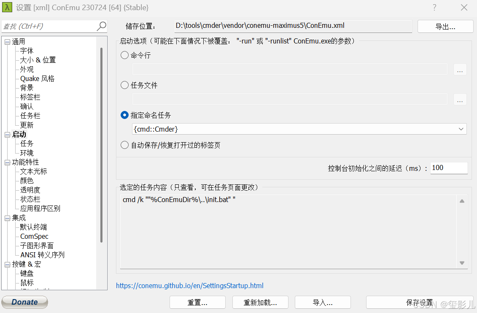Click the browse button for 命令行 field
The image size is (477, 313).
pos(460,69)
